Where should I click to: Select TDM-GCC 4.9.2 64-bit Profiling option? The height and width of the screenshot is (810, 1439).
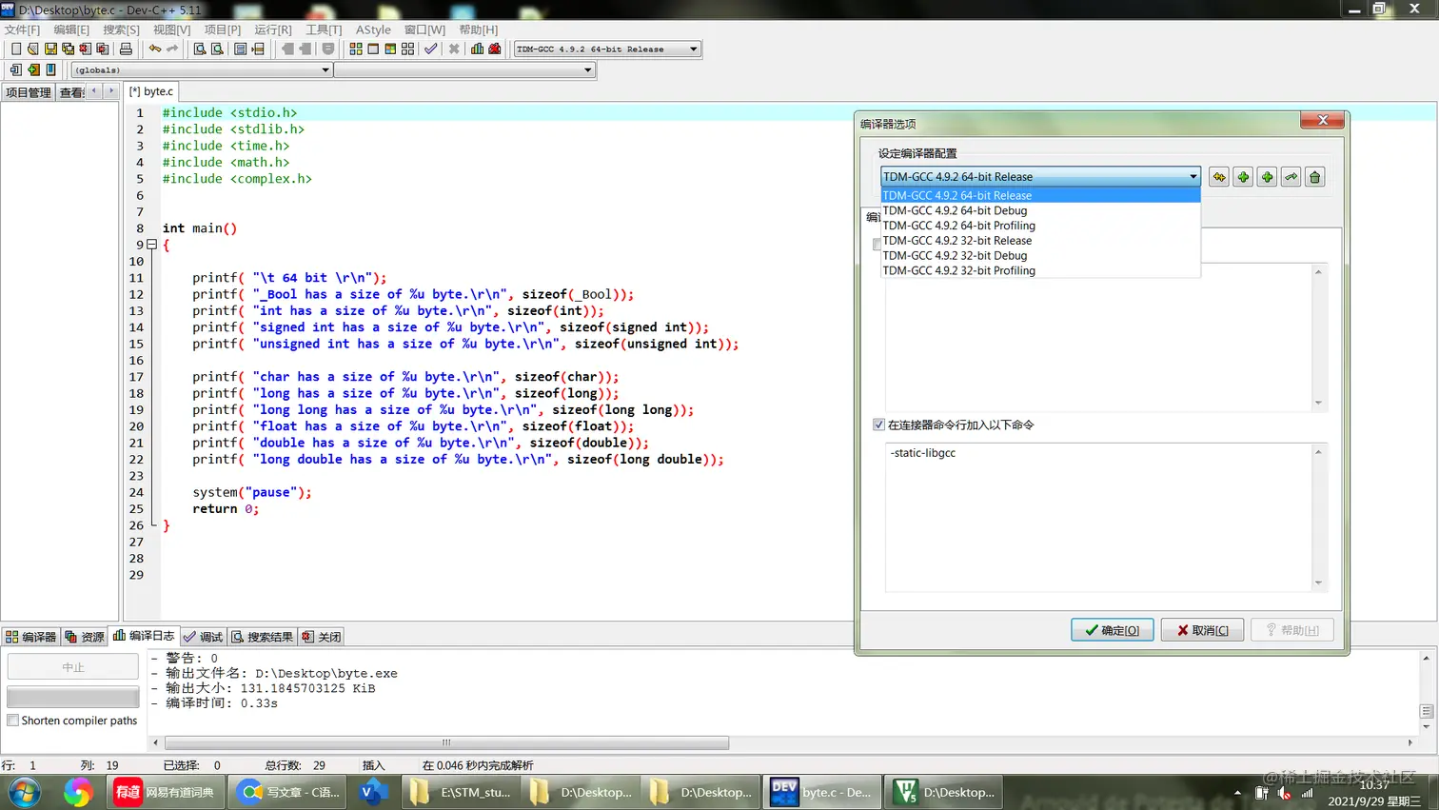tap(1040, 226)
